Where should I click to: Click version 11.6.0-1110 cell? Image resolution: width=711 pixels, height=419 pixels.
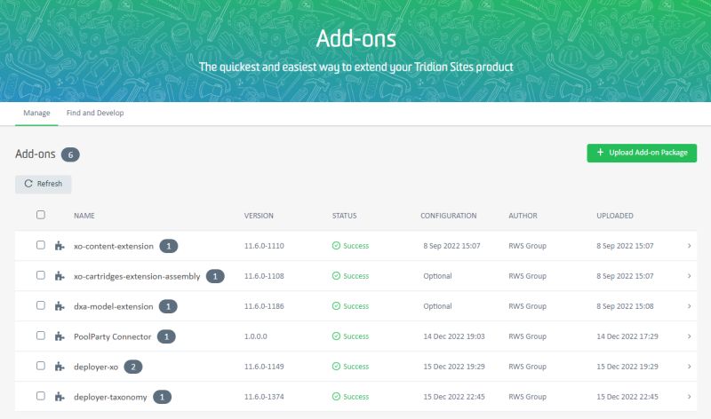(x=264, y=246)
